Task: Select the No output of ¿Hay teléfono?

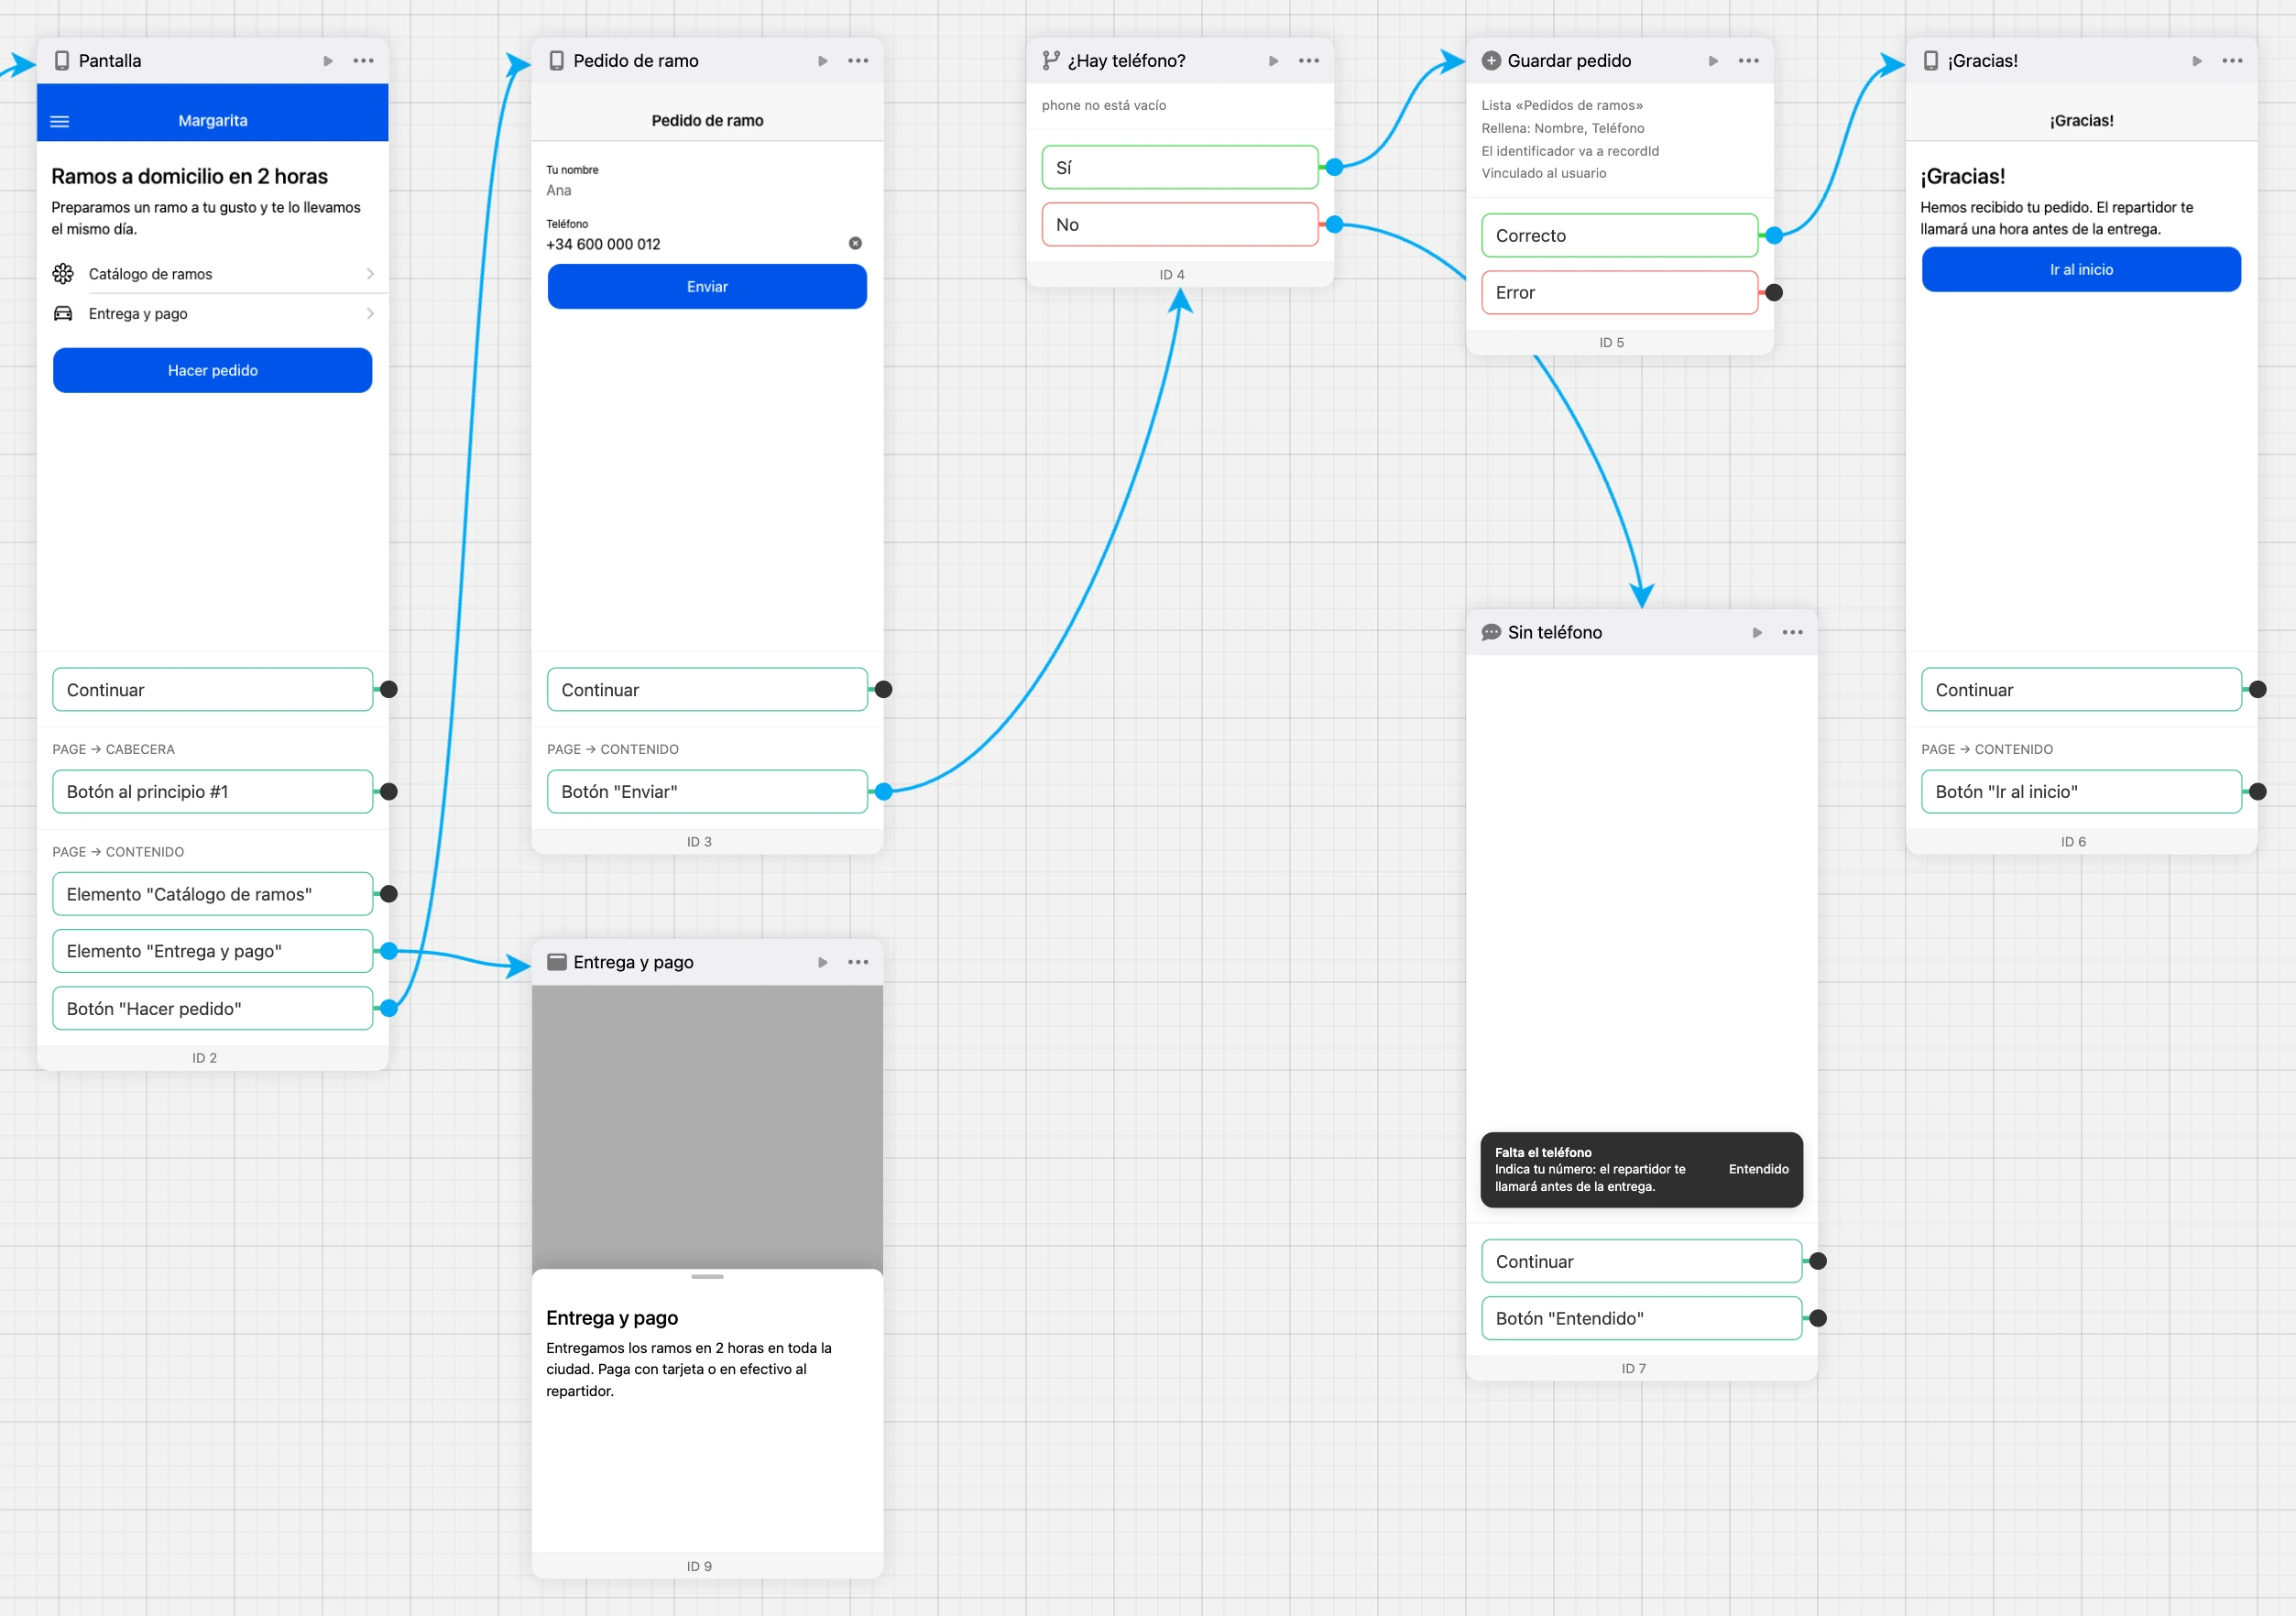Action: [1180, 225]
